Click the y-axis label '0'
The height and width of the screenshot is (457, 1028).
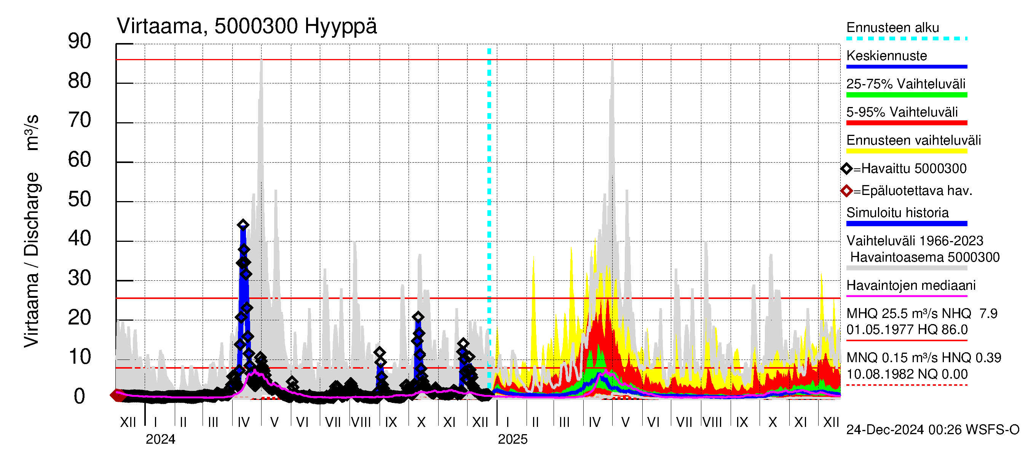point(80,396)
